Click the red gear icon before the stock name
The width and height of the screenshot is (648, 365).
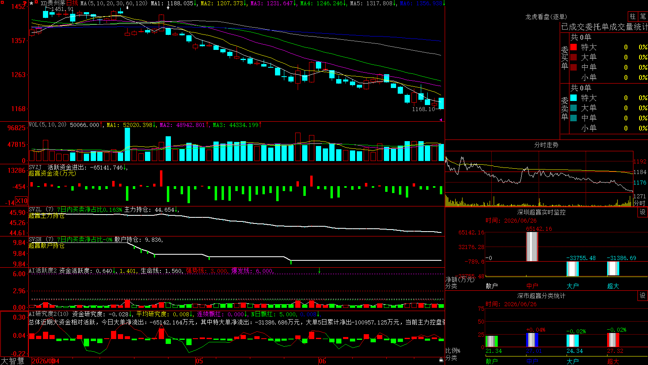pyautogui.click(x=36, y=3)
